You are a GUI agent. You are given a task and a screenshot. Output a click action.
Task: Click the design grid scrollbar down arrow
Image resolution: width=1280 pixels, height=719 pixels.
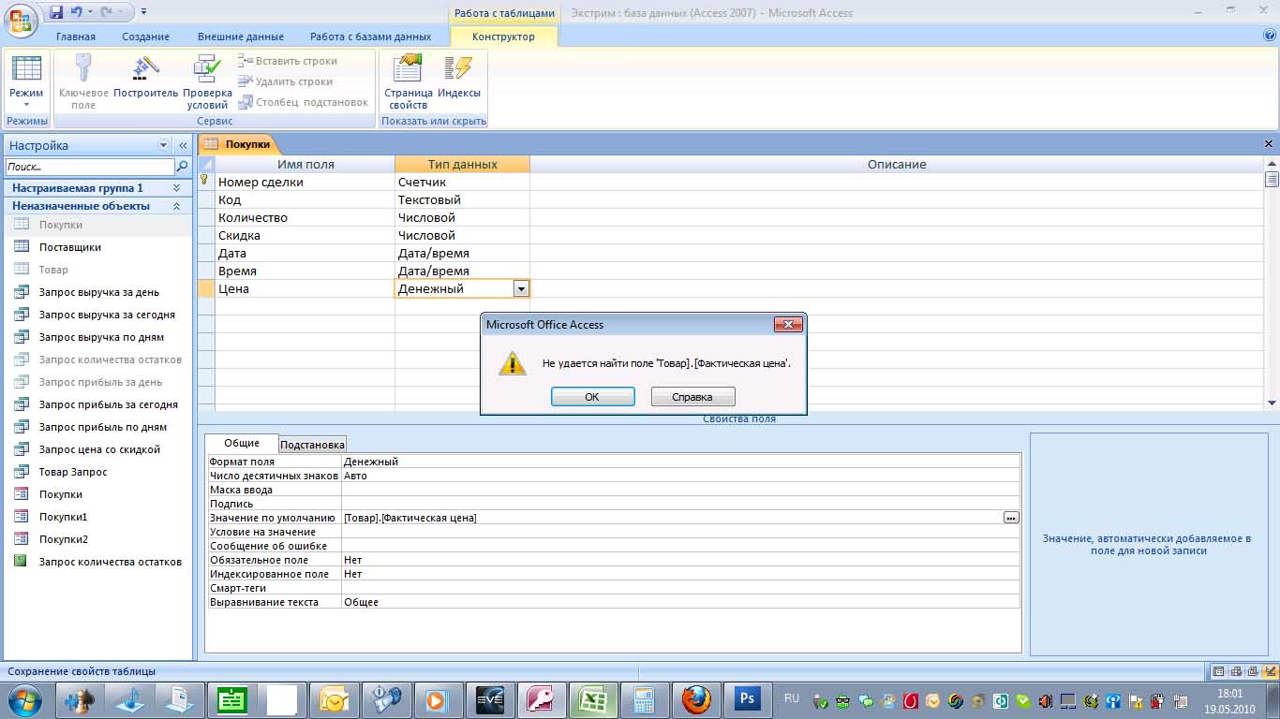1272,403
